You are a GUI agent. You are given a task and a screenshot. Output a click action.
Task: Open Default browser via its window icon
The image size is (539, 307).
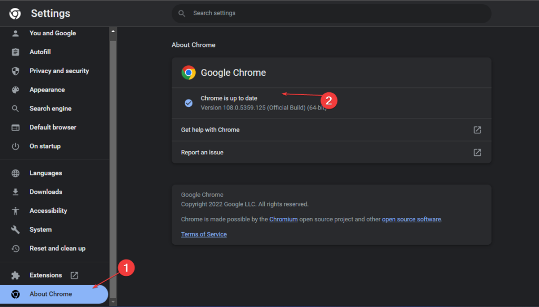pyautogui.click(x=15, y=127)
